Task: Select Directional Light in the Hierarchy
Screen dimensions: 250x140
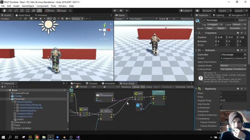Action: (23, 122)
